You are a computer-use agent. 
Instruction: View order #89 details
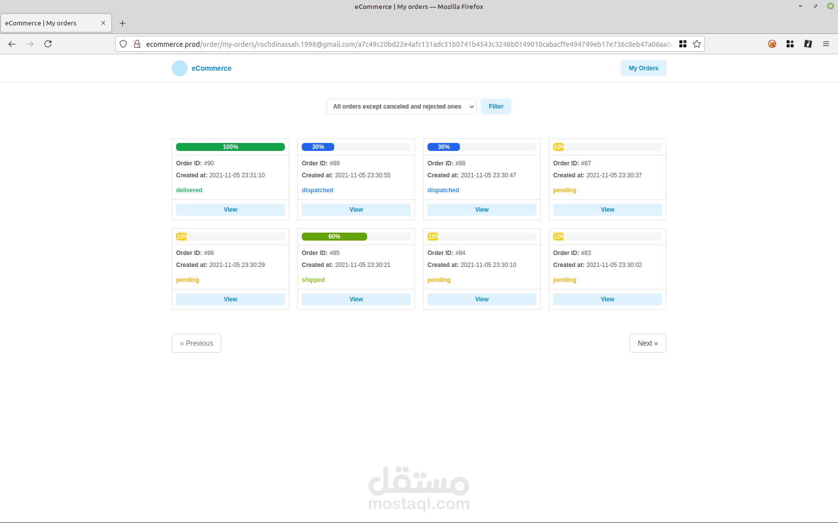point(356,210)
